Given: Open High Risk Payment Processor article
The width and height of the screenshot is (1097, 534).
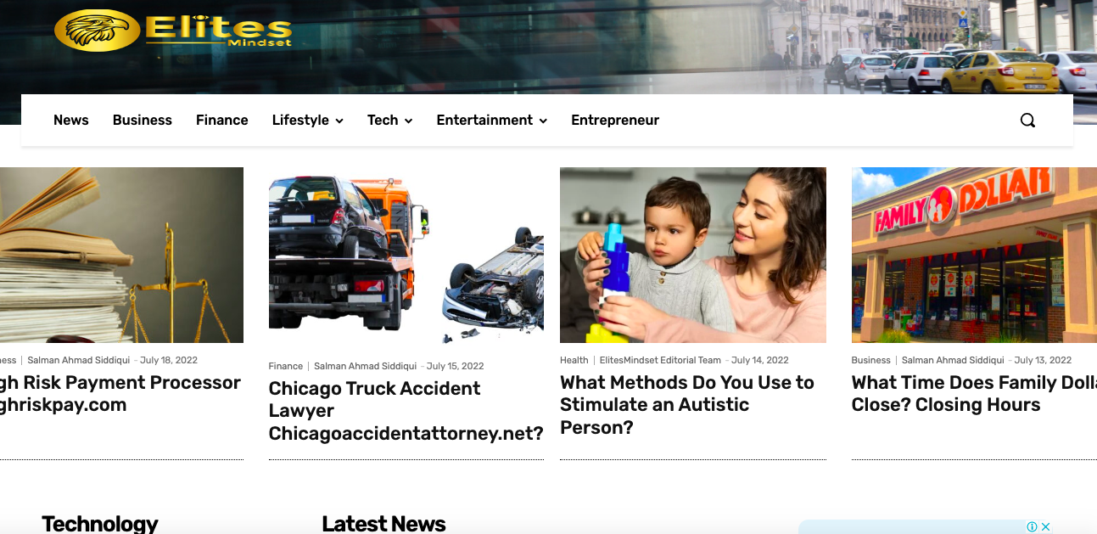Looking at the screenshot, I should (x=120, y=394).
